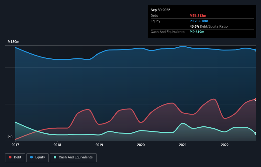
Task: Click the ₪9.619m cash value
Action: click(x=197, y=32)
